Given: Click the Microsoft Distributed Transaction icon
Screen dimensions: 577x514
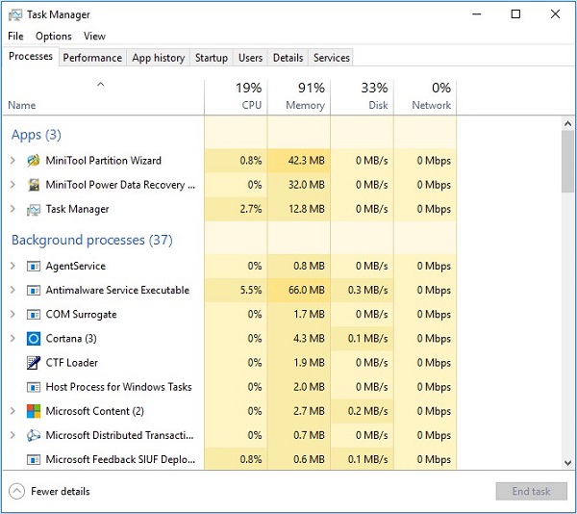Looking at the screenshot, I should (34, 435).
